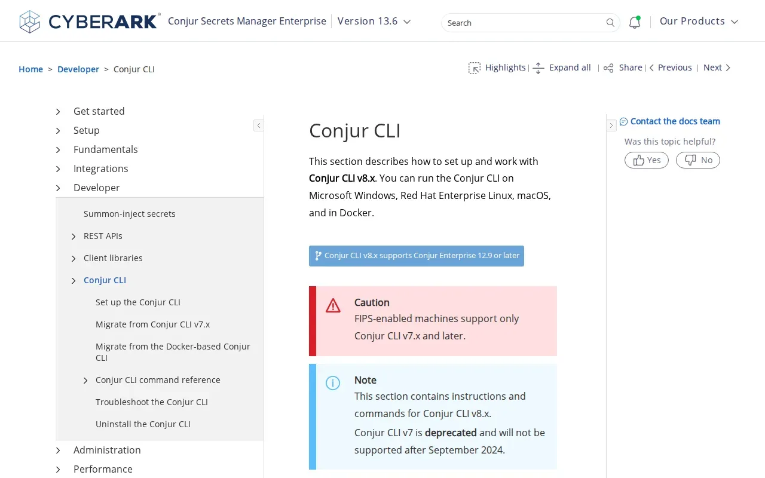Click the blue Note info icon
Viewport: 765px width, 478px height.
pos(333,383)
